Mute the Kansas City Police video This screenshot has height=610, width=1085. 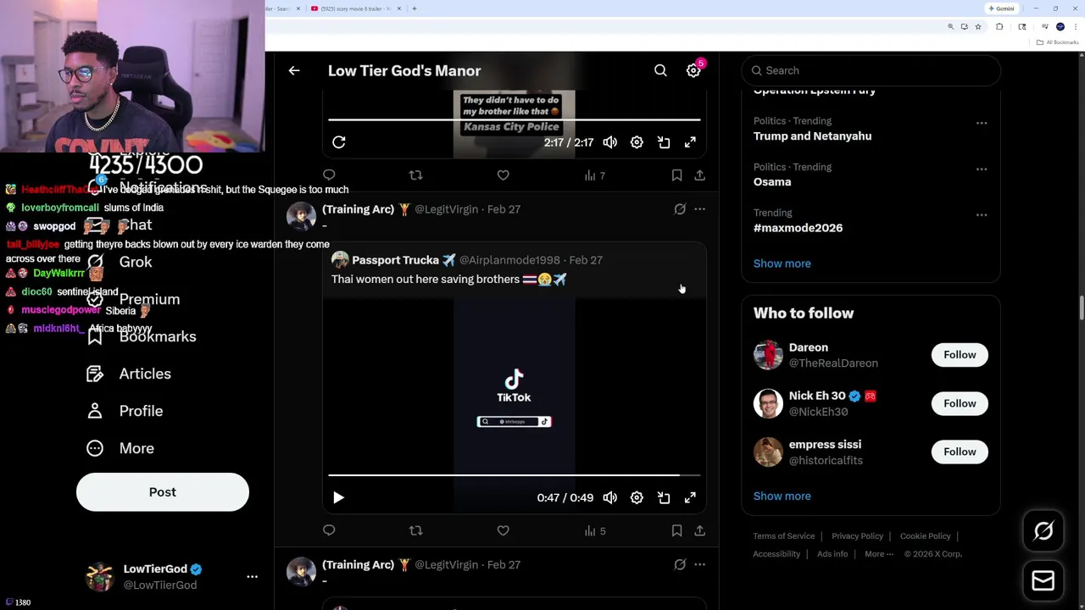click(x=610, y=142)
